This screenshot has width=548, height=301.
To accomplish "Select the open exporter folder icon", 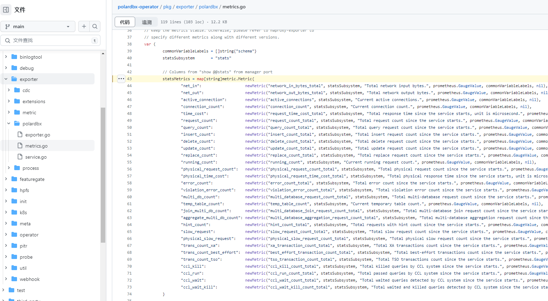I will (x=14, y=79).
